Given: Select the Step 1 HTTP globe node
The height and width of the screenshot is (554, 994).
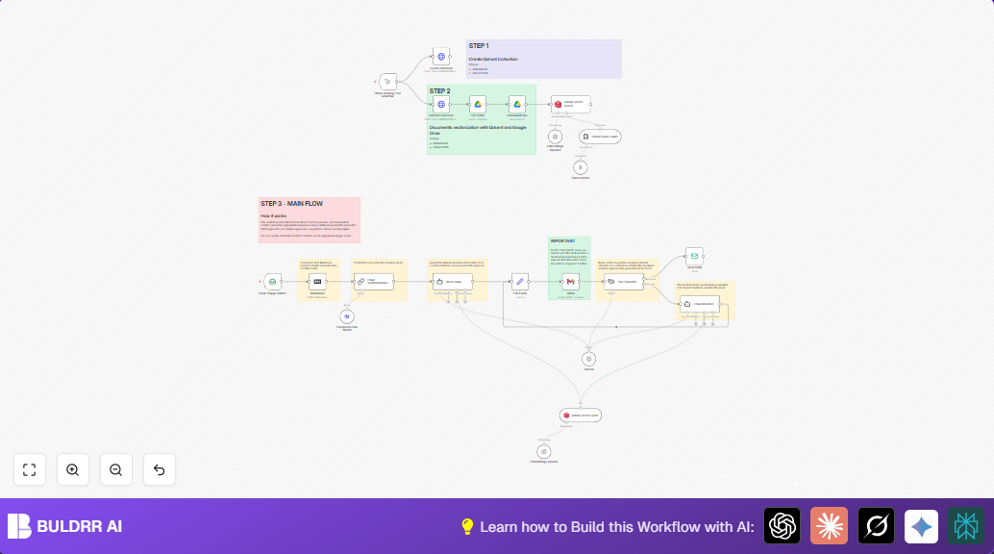Looking at the screenshot, I should 441,57.
